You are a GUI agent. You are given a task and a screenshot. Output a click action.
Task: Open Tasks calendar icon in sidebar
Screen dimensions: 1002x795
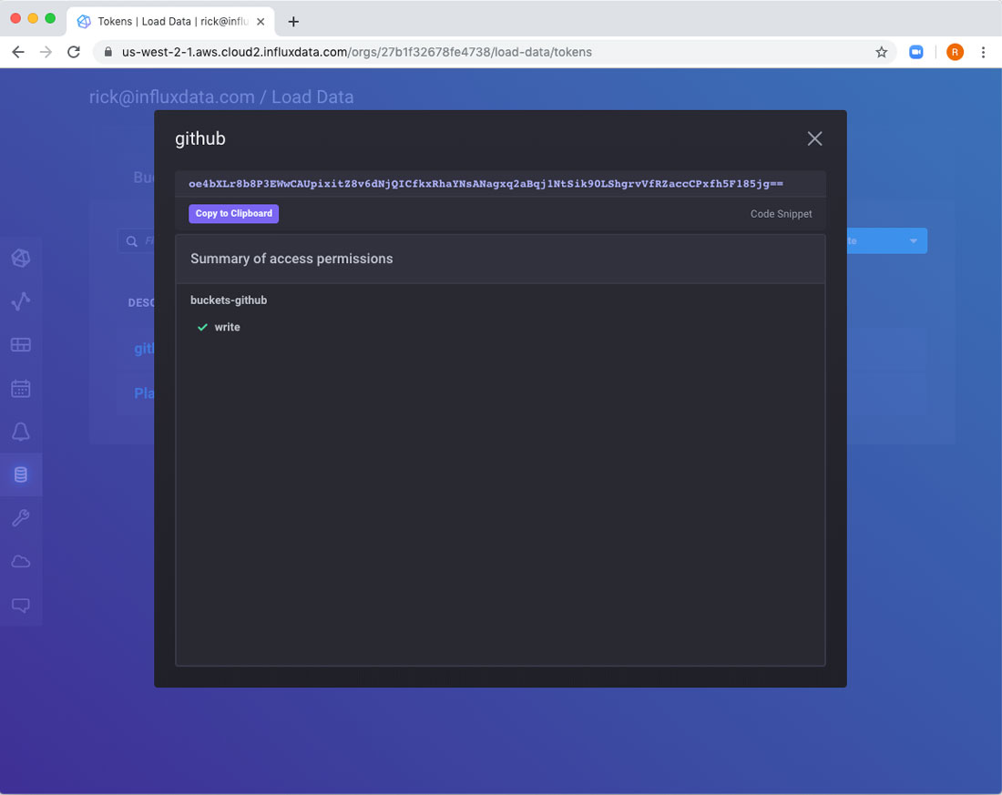coord(21,388)
